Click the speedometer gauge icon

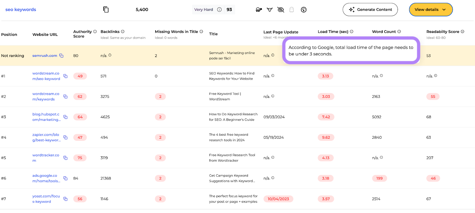coord(303,10)
